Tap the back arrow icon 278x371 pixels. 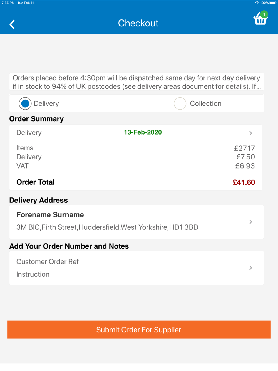click(12, 24)
